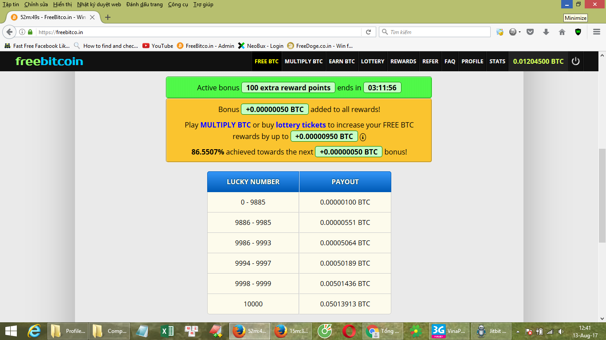Viewport: 606px width, 340px height.
Task: Click the freebitcoin logo
Action: point(49,61)
